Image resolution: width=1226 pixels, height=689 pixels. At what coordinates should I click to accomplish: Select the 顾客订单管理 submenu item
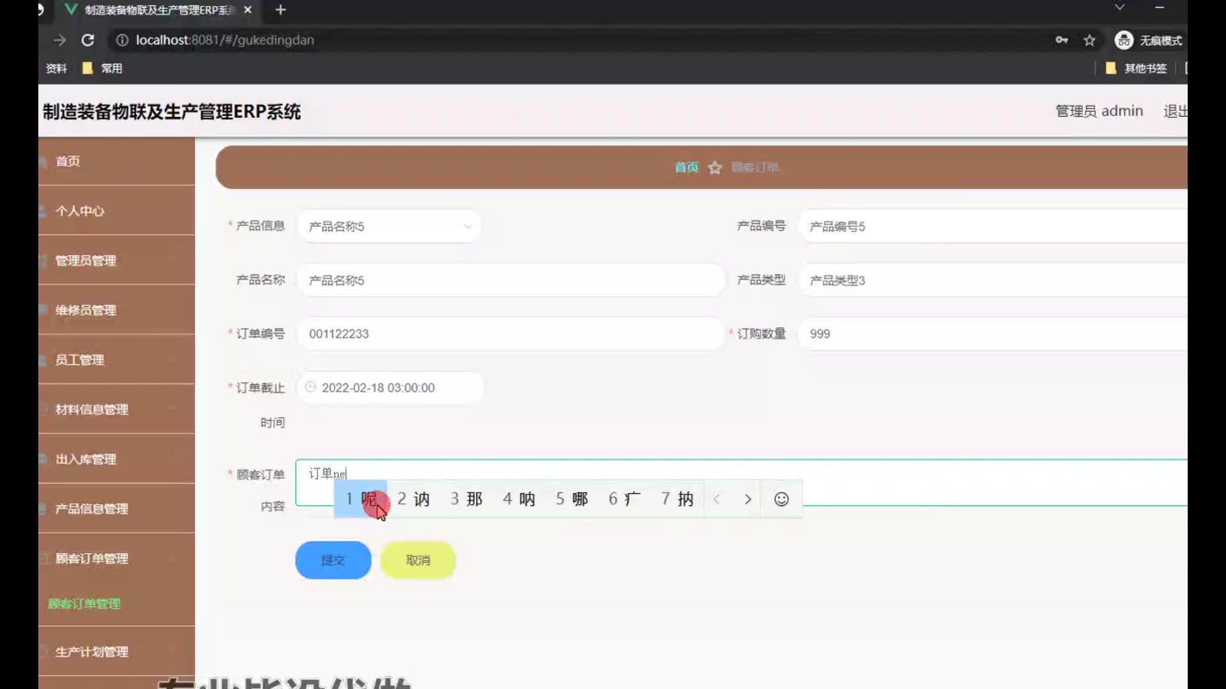(84, 604)
